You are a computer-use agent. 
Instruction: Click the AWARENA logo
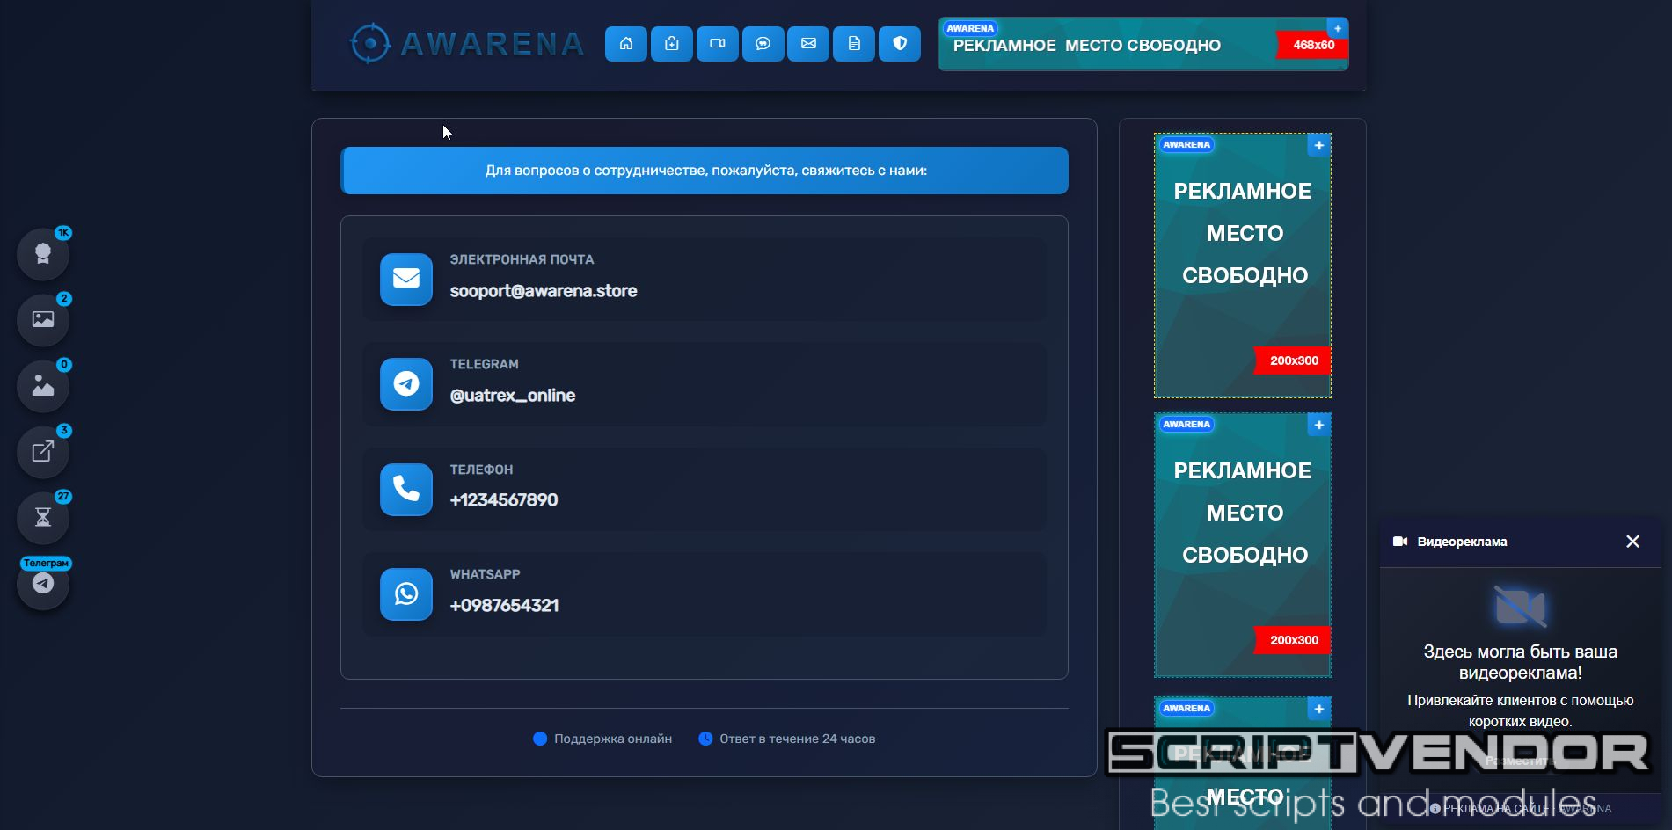coord(467,44)
